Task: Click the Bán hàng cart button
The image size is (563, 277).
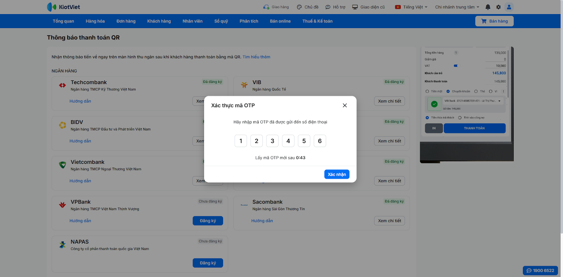Action: pyautogui.click(x=494, y=21)
